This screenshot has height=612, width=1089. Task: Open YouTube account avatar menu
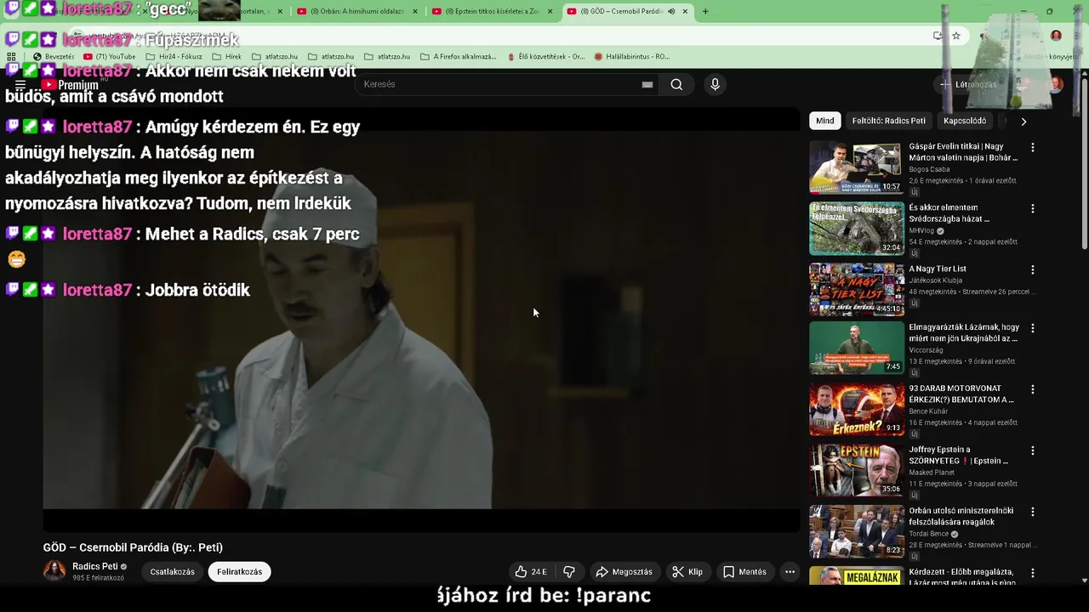pos(1056,84)
